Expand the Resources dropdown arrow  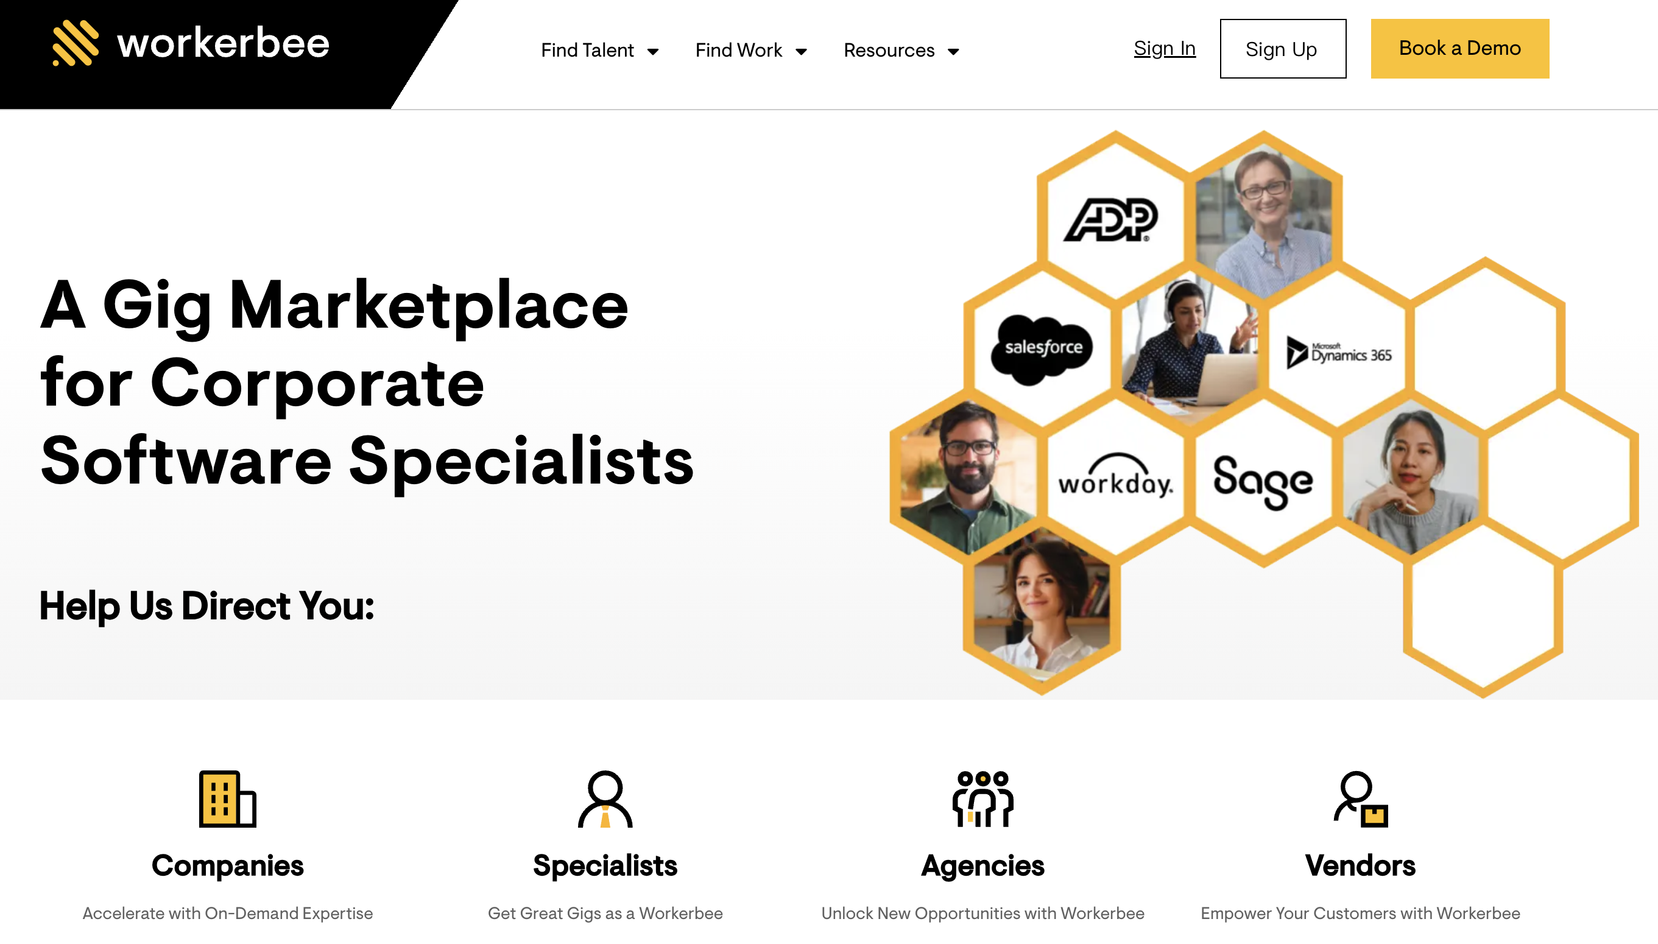pyautogui.click(x=953, y=51)
